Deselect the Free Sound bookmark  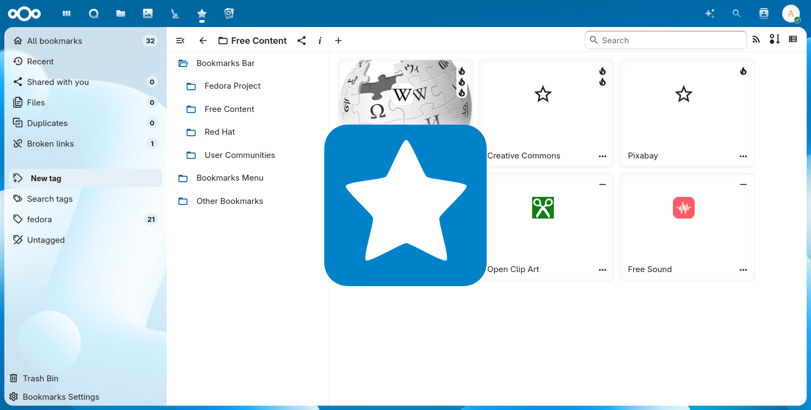[743, 184]
